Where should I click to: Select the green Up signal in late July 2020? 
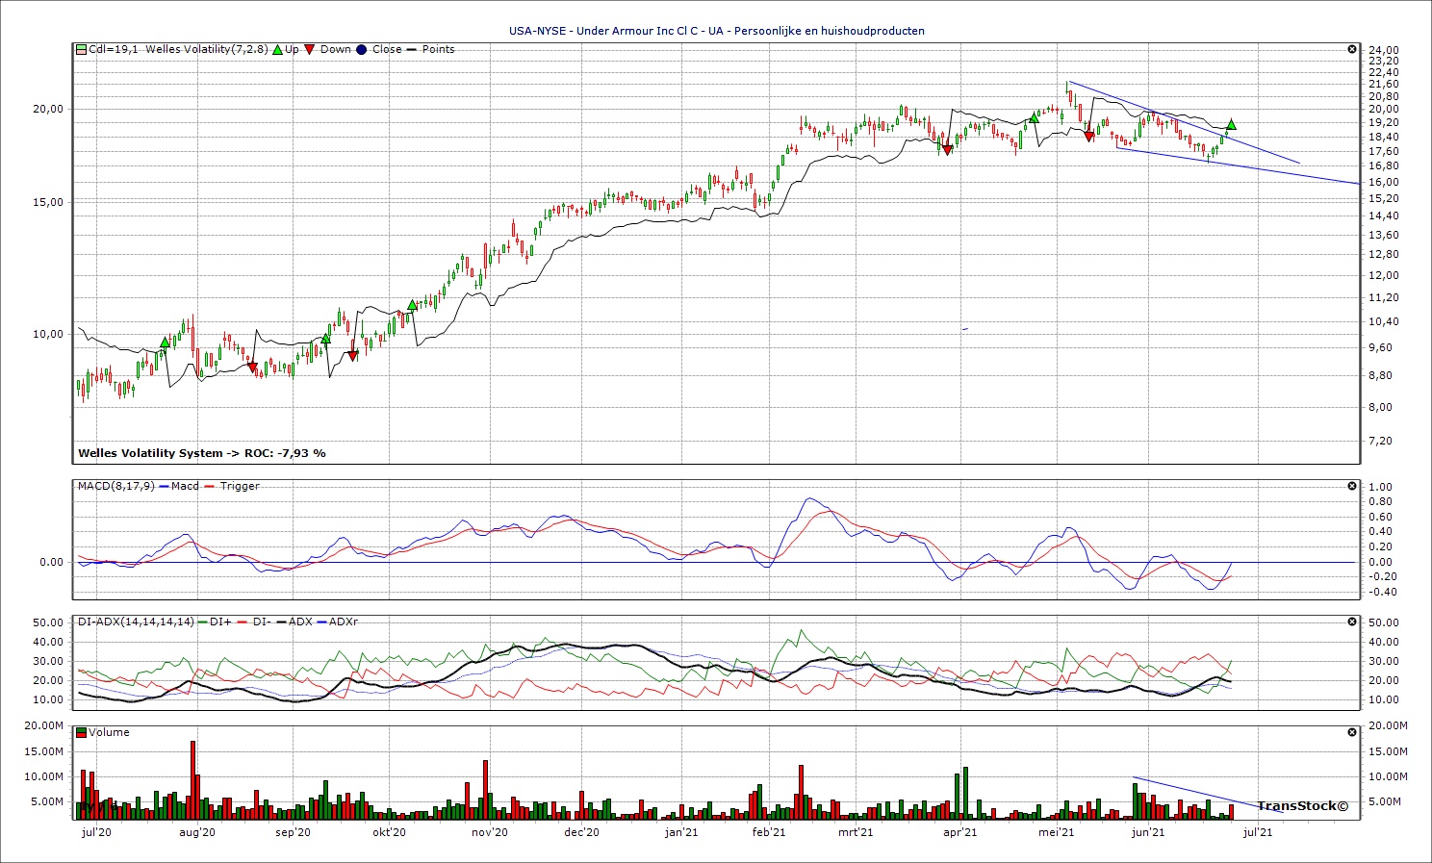coord(165,342)
